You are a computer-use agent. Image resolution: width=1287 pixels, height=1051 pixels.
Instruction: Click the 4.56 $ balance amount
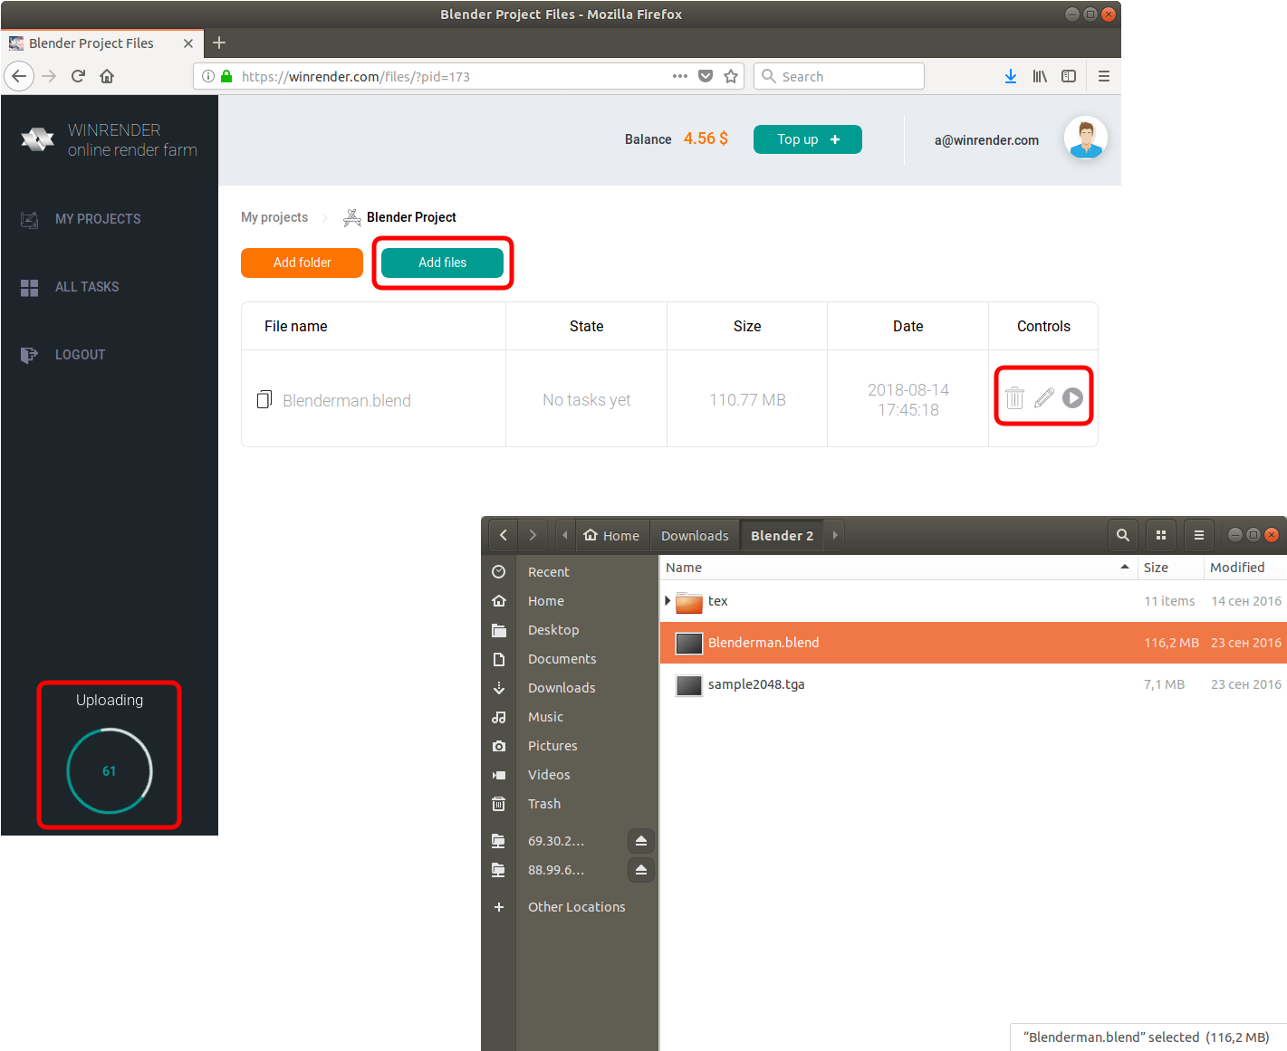706,139
